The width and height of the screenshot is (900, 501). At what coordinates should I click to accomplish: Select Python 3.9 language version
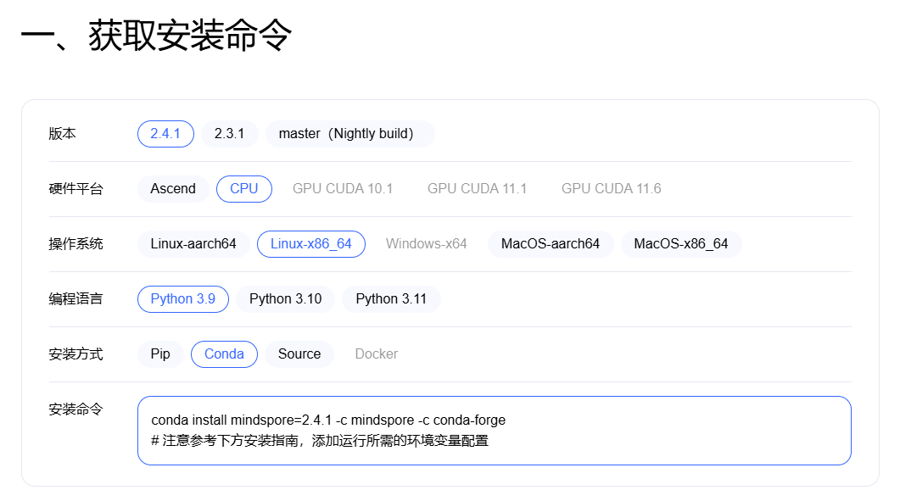pyautogui.click(x=182, y=298)
